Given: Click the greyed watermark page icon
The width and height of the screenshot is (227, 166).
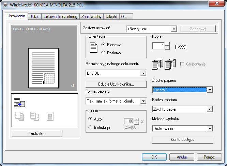Looking at the screenshot, I should click(x=50, y=116).
